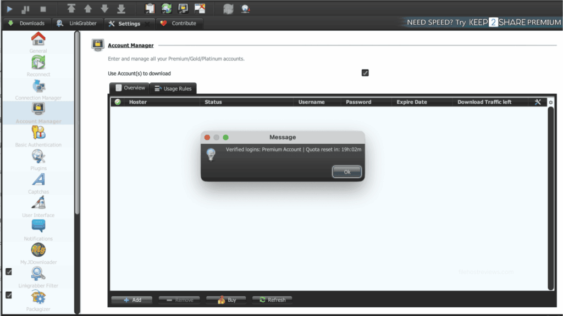The height and width of the screenshot is (316, 563).
Task: Click the Refresh button
Action: [x=272, y=300]
